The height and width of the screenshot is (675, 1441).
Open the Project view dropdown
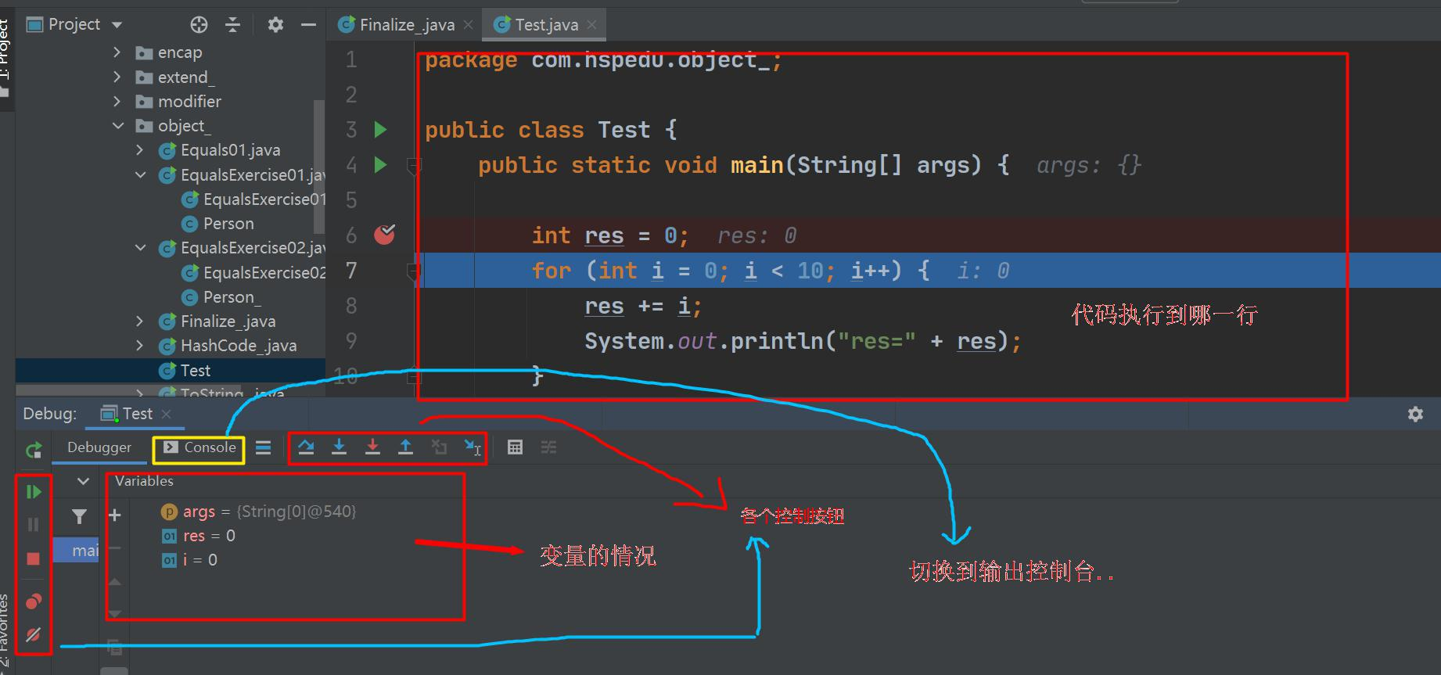[117, 24]
